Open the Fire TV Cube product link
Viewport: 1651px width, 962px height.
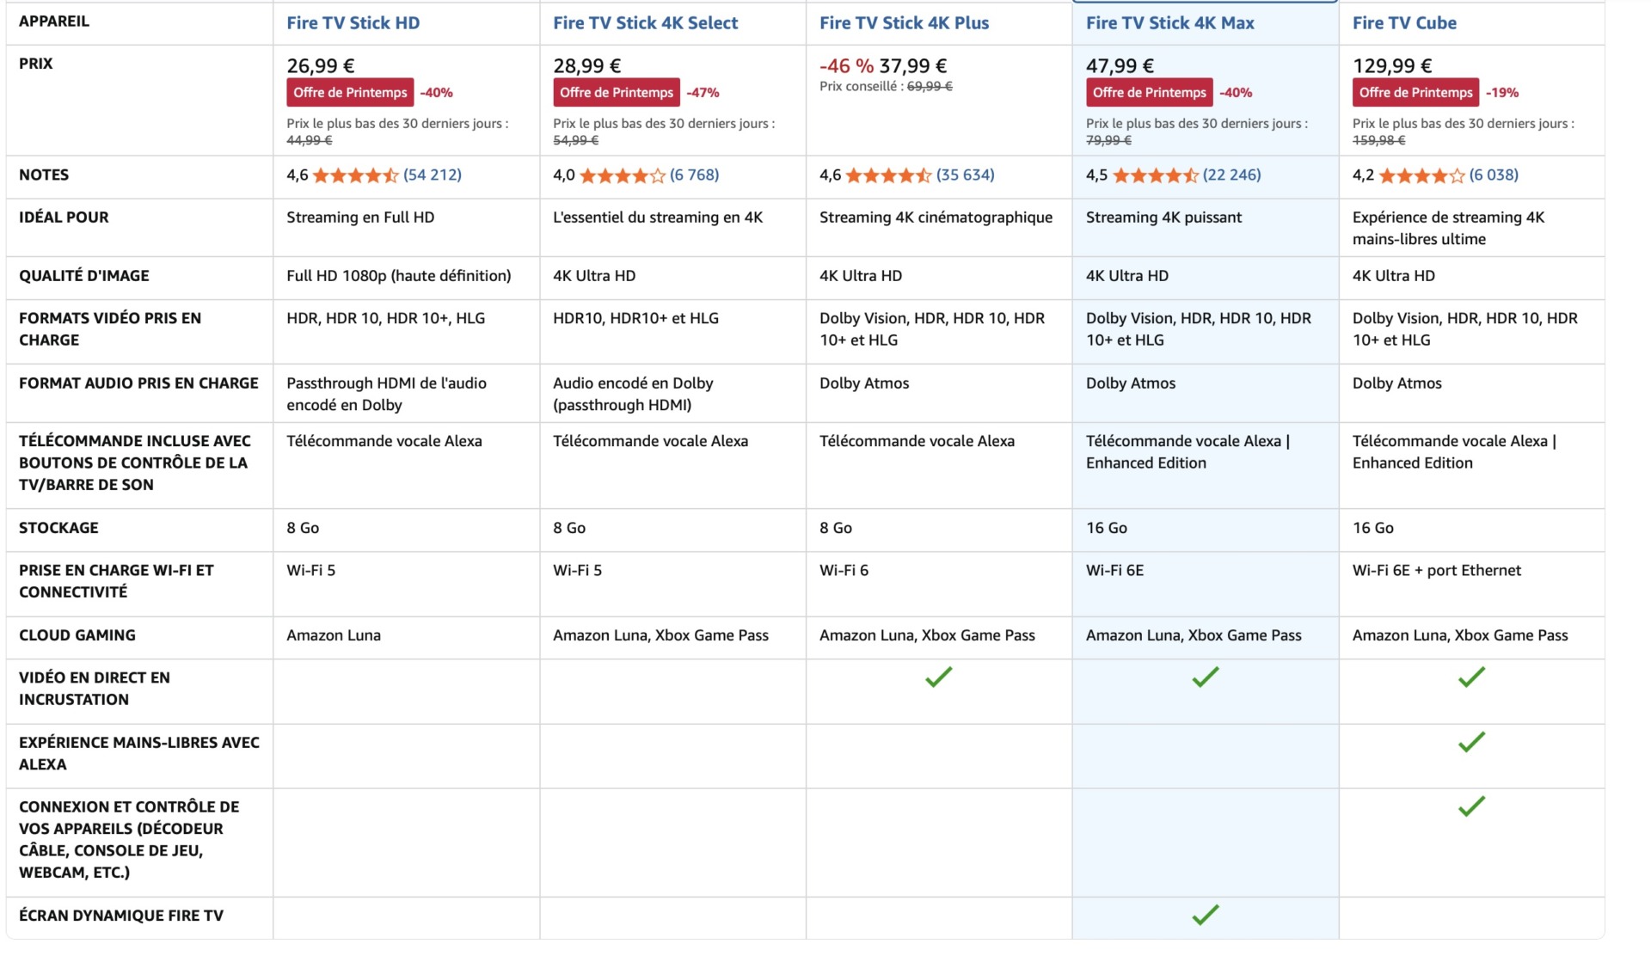(x=1404, y=23)
